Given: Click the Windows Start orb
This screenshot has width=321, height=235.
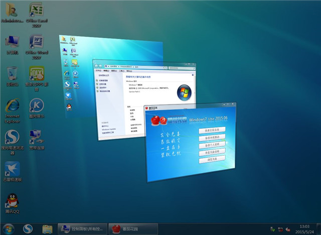Looking at the screenshot, I should [9, 228].
